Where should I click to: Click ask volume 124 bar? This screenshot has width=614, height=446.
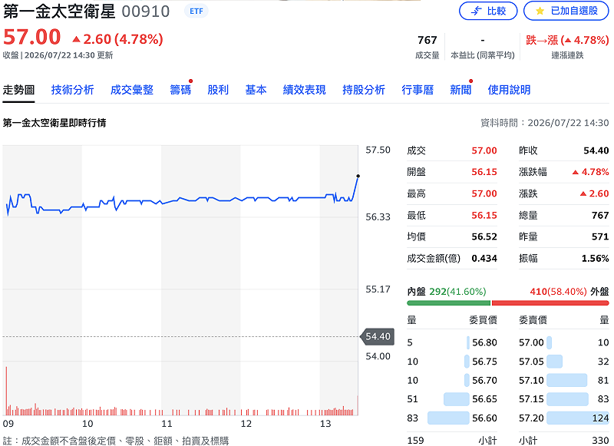pos(578,418)
